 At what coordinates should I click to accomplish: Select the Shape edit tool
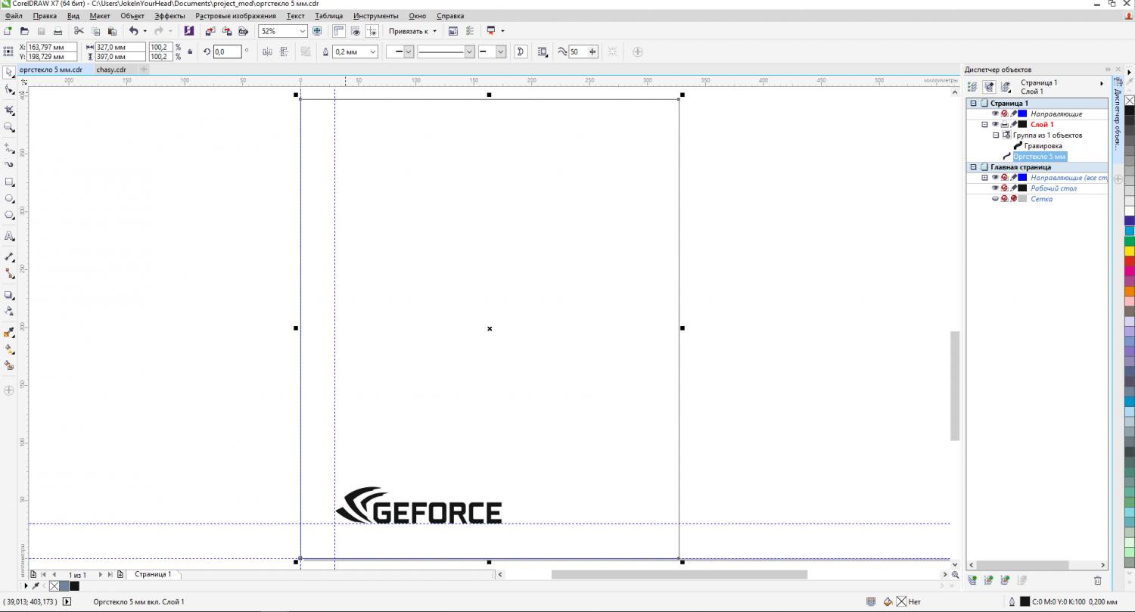[9, 89]
